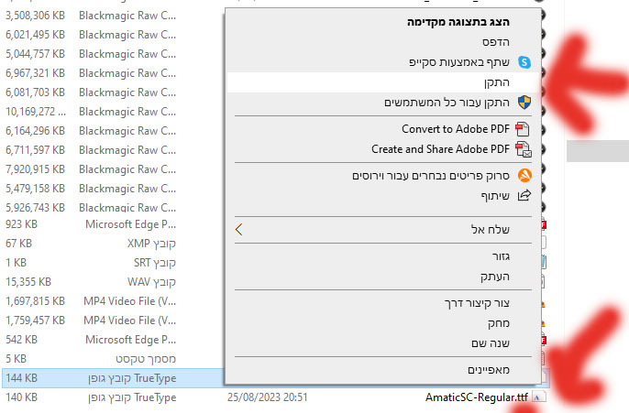Screen dimensions: 629x413
Task: Click the orange antivirus scan icon
Action: 524,175
